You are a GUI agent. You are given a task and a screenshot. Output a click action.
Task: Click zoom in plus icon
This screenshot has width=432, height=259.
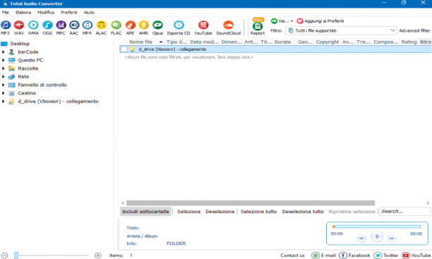(x=98, y=255)
